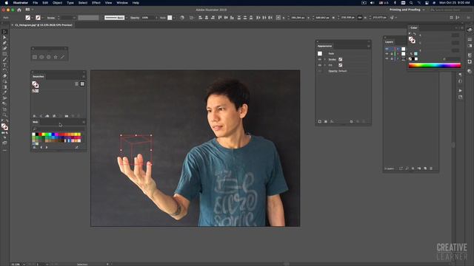Click the top layer thumbnail in Layers

[403, 49]
